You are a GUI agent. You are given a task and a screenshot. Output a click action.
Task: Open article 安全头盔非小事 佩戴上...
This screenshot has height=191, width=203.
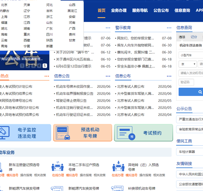pos(136,67)
